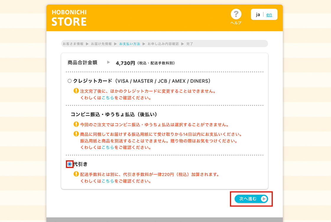The width and height of the screenshot is (331, 222).
Task: Select the ja language option
Action: 258,14
